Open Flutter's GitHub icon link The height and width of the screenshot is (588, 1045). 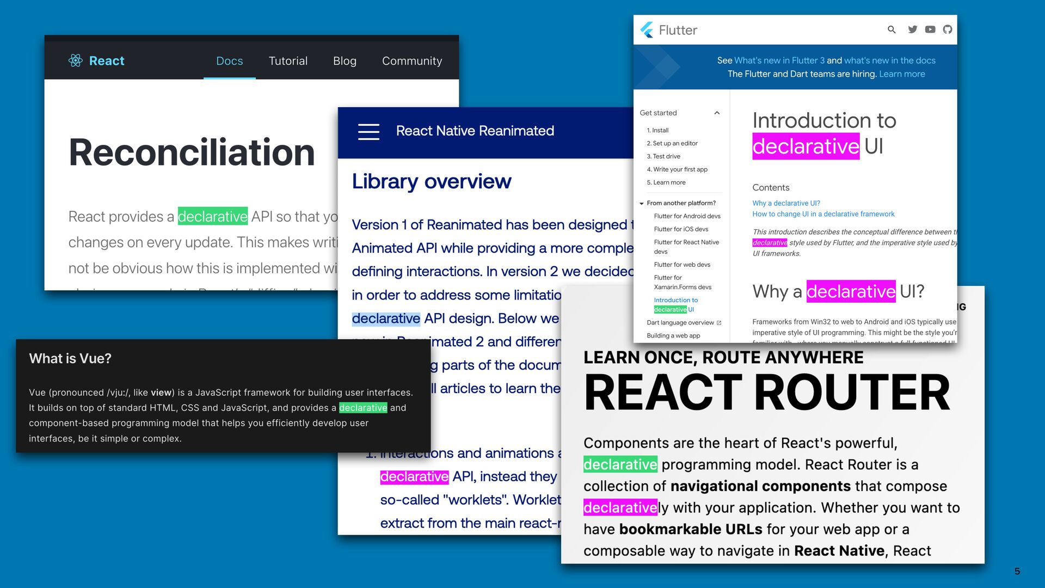pos(948,29)
